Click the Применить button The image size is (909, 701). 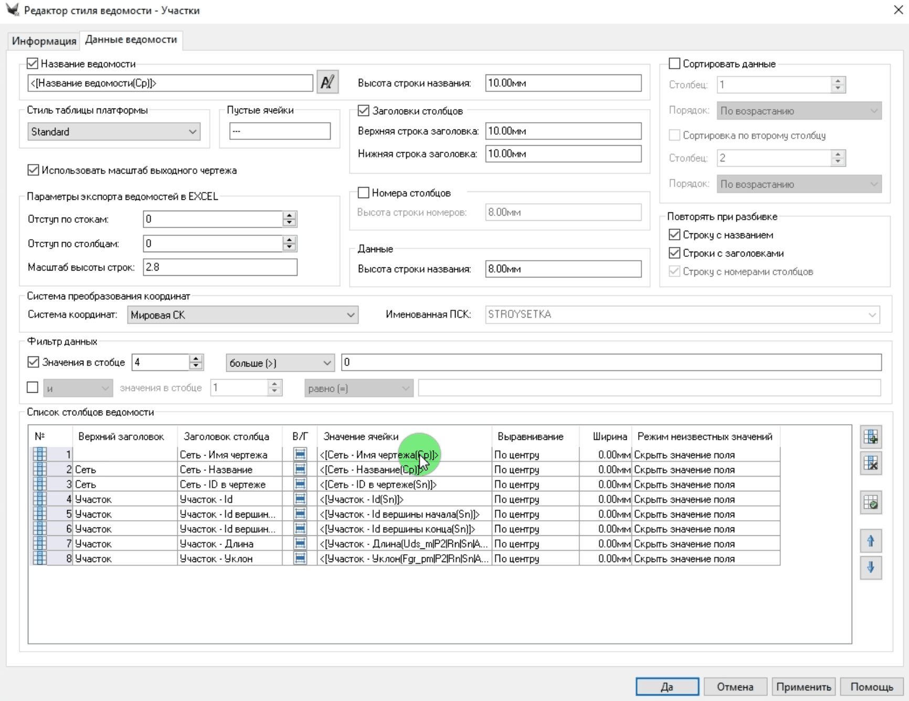[803, 686]
